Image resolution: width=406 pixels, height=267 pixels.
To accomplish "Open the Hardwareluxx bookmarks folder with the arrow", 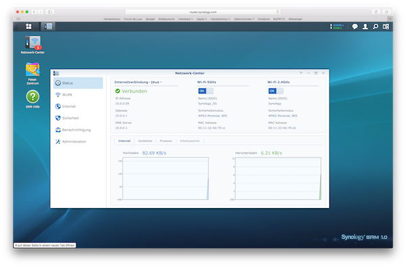I will [221, 19].
